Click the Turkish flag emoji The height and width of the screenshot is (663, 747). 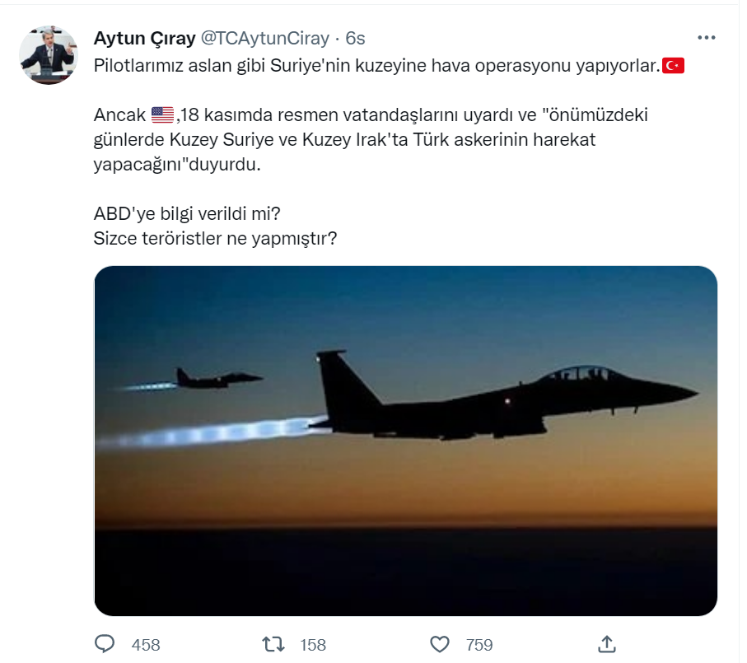tap(674, 66)
